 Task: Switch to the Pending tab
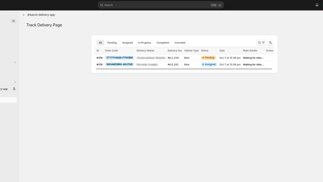[x=112, y=43]
